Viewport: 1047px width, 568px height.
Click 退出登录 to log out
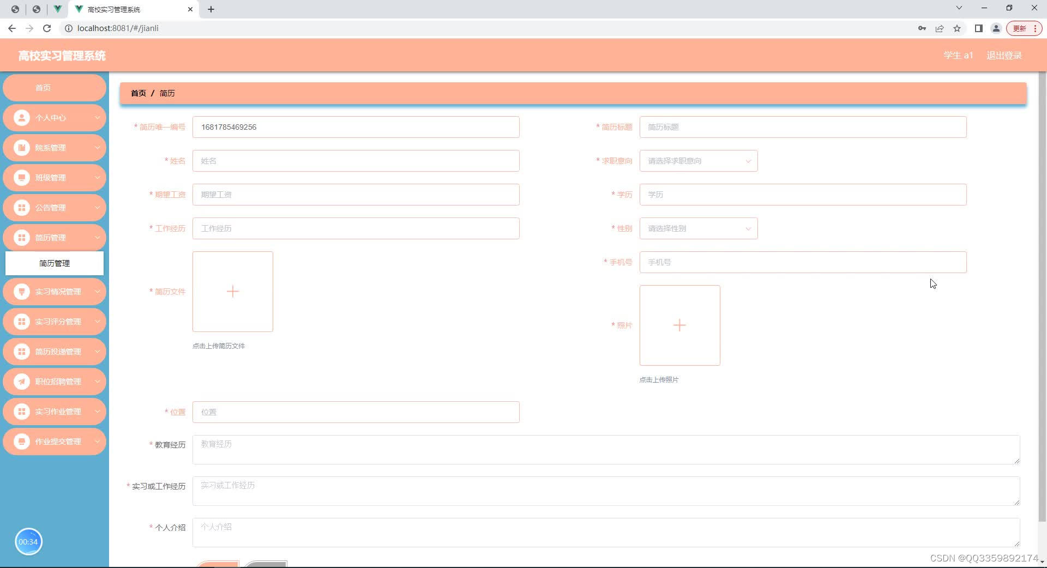pos(1004,56)
